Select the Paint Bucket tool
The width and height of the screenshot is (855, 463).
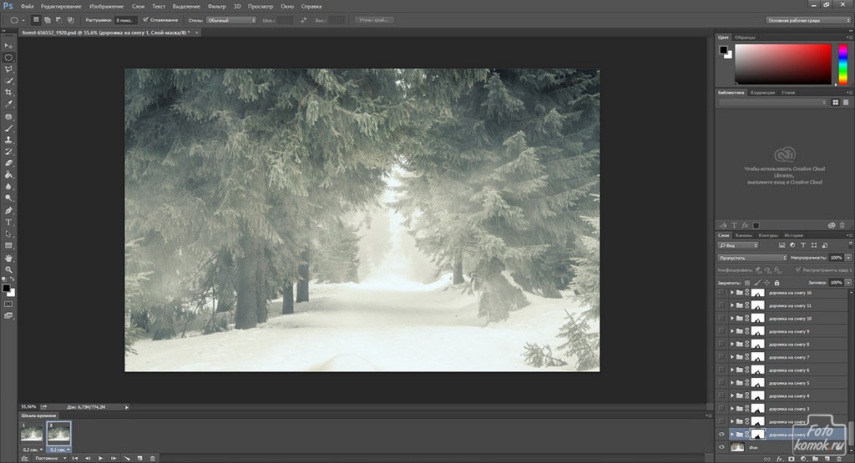8,175
